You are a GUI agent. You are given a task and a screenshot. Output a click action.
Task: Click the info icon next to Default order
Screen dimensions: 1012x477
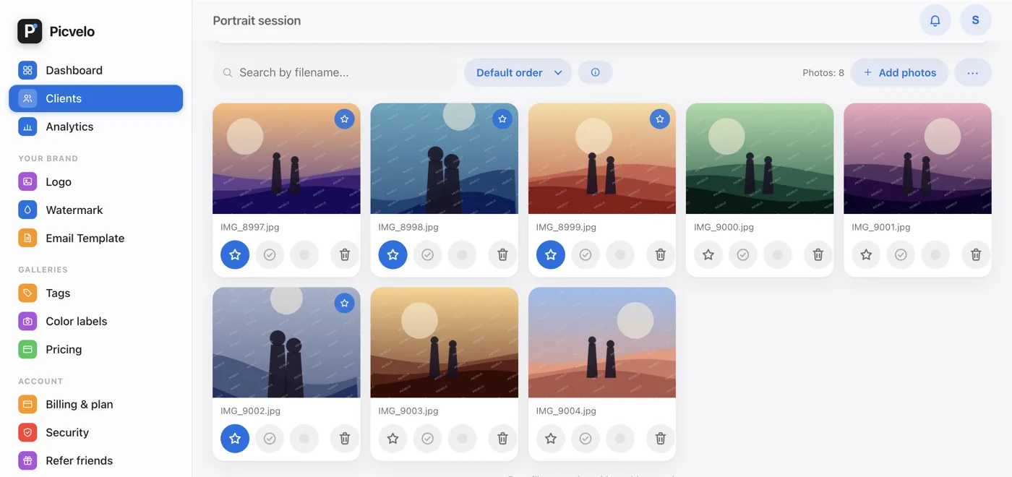595,72
